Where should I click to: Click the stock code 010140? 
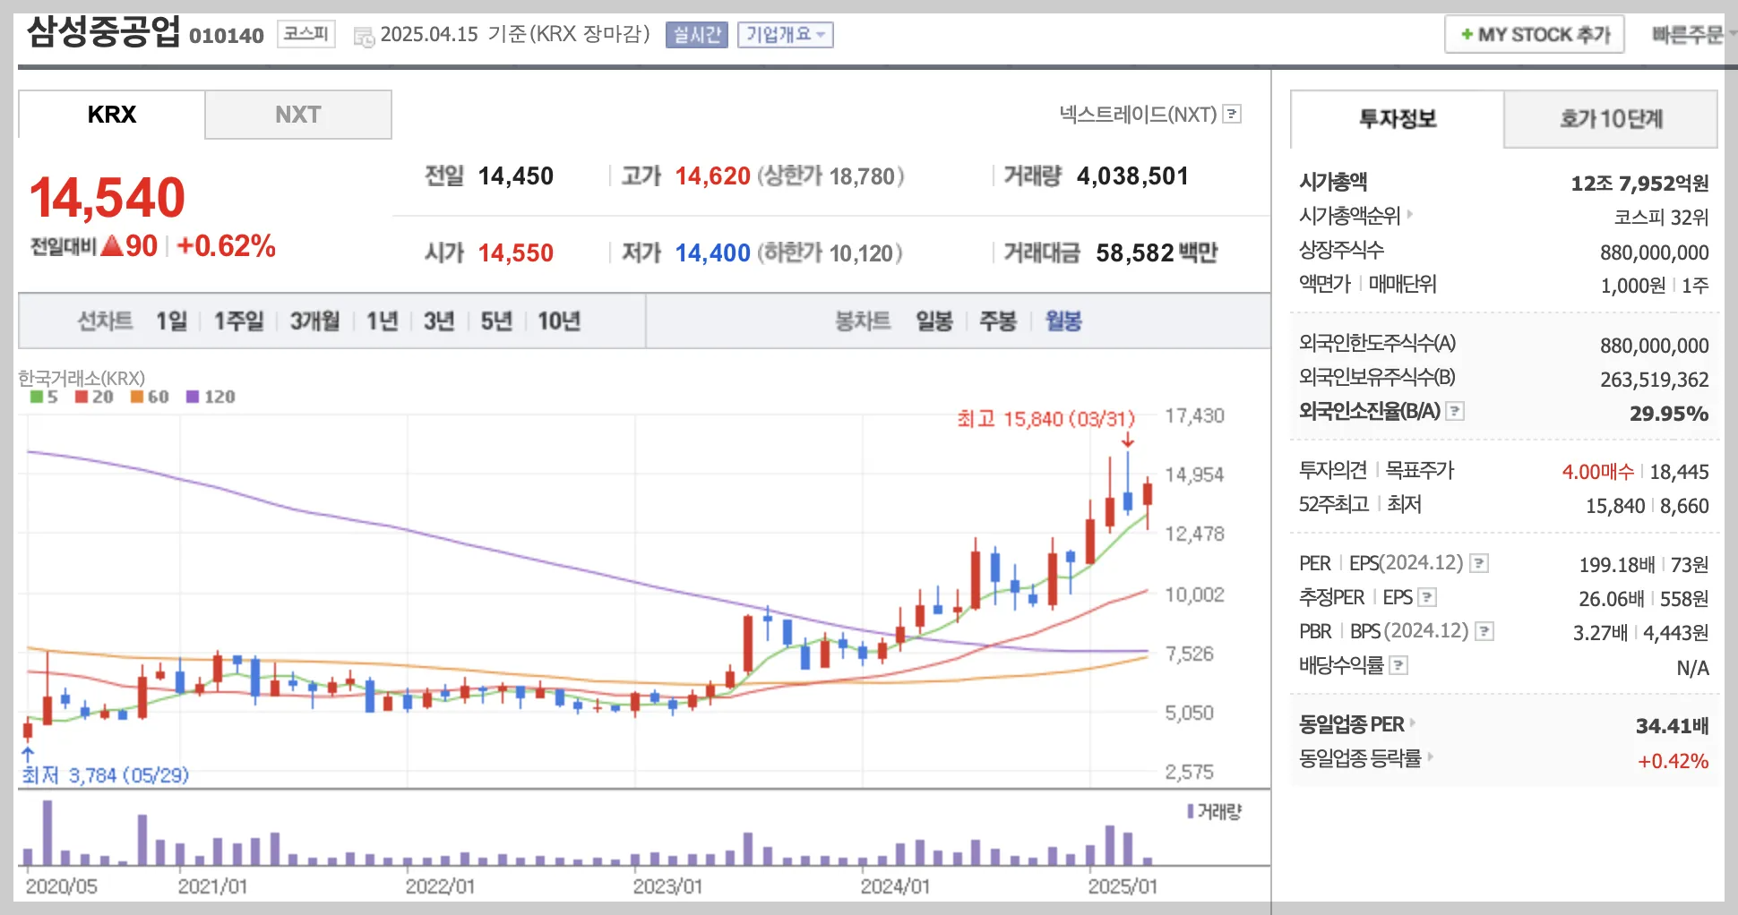pyautogui.click(x=227, y=36)
